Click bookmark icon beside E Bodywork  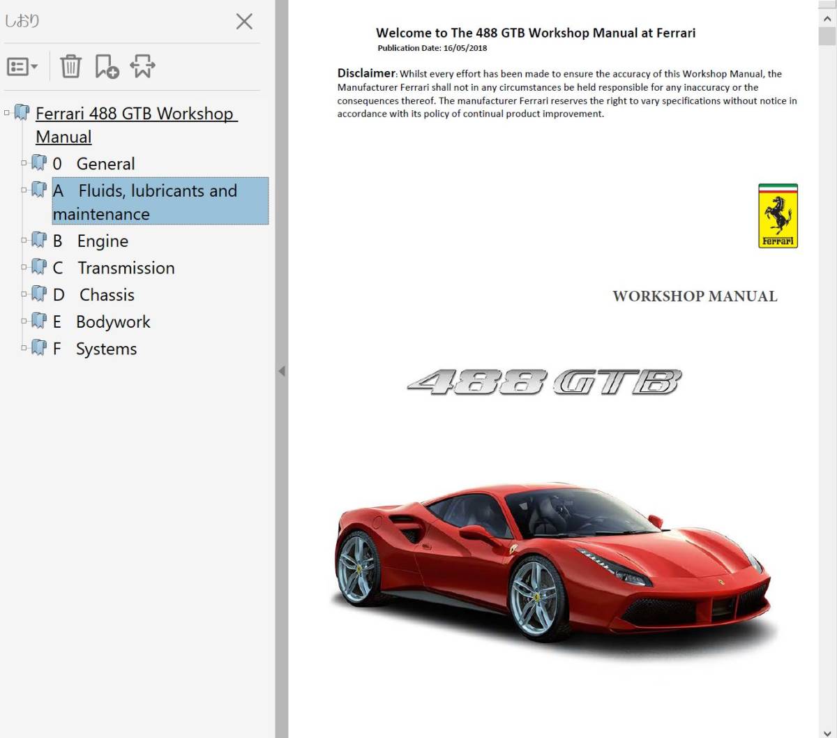[x=39, y=322]
